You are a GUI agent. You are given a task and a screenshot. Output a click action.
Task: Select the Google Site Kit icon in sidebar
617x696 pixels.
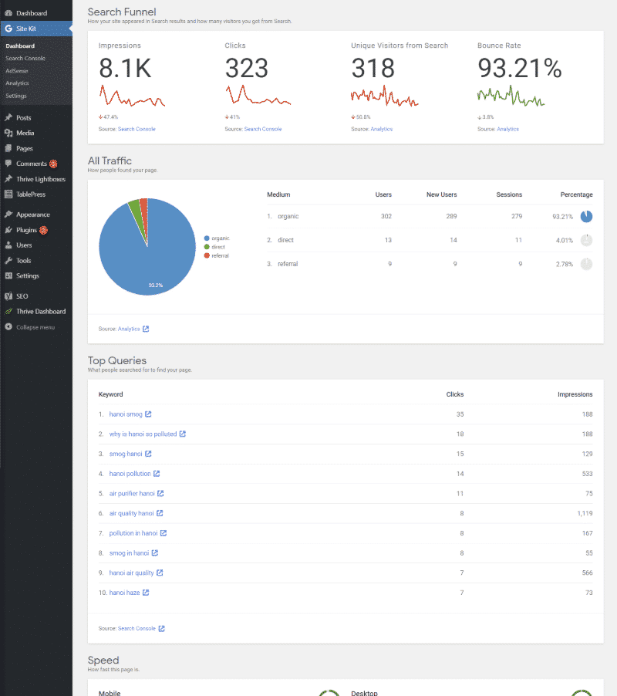click(x=8, y=28)
